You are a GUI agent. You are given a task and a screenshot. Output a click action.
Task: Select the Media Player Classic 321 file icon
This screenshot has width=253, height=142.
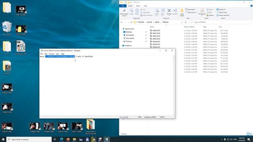[21, 47]
